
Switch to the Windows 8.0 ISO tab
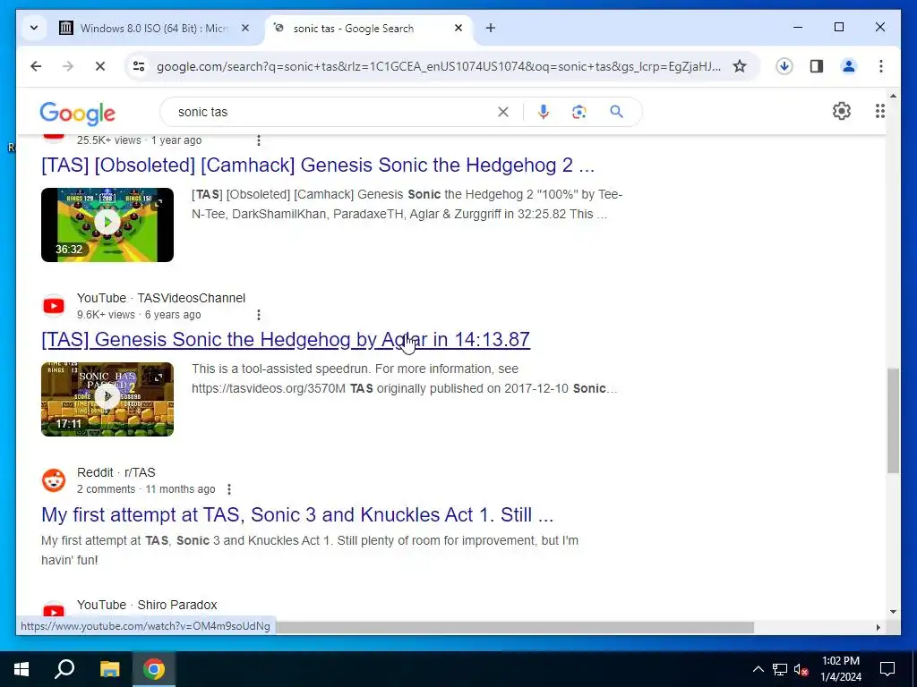pyautogui.click(x=155, y=28)
